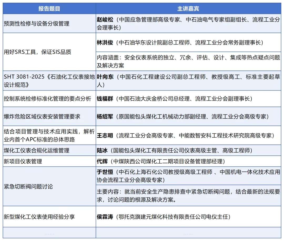Select the cell 控制系统检修标准化管理的要点分析

[49, 99]
